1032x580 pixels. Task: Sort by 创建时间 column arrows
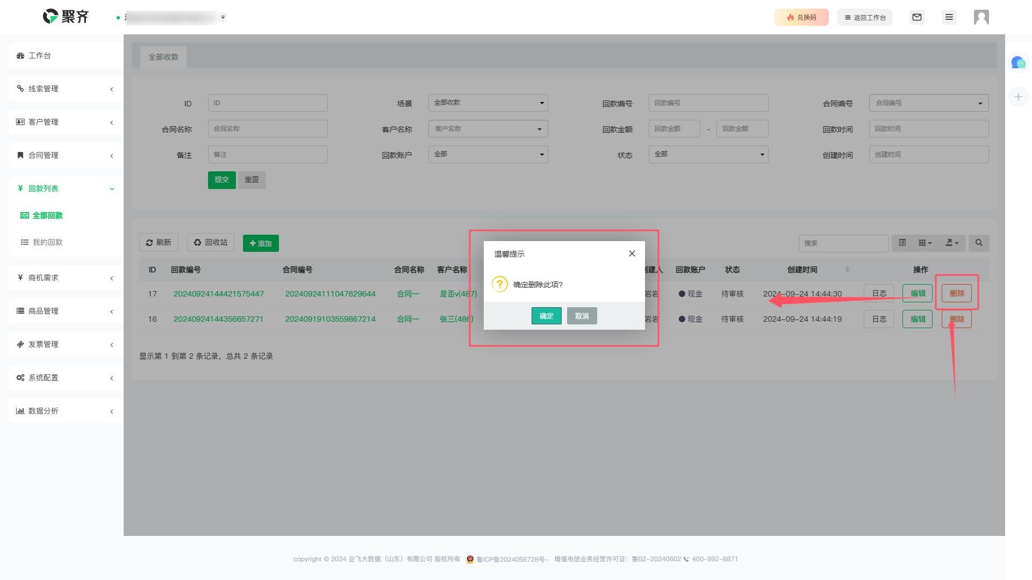click(848, 270)
